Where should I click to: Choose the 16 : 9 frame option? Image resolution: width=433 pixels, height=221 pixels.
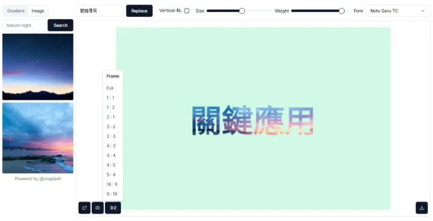tap(112, 184)
